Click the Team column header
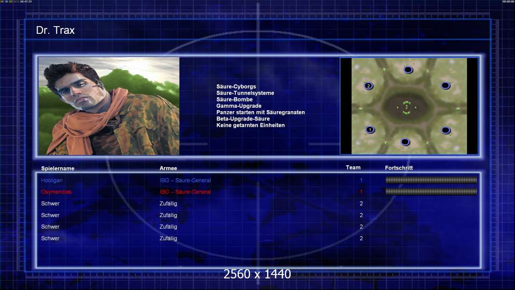Screen dimensions: 515x290 click(x=353, y=168)
